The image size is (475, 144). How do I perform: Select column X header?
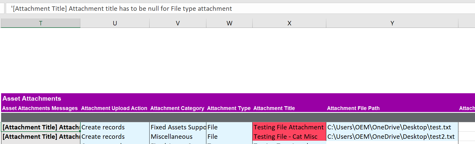[289, 23]
